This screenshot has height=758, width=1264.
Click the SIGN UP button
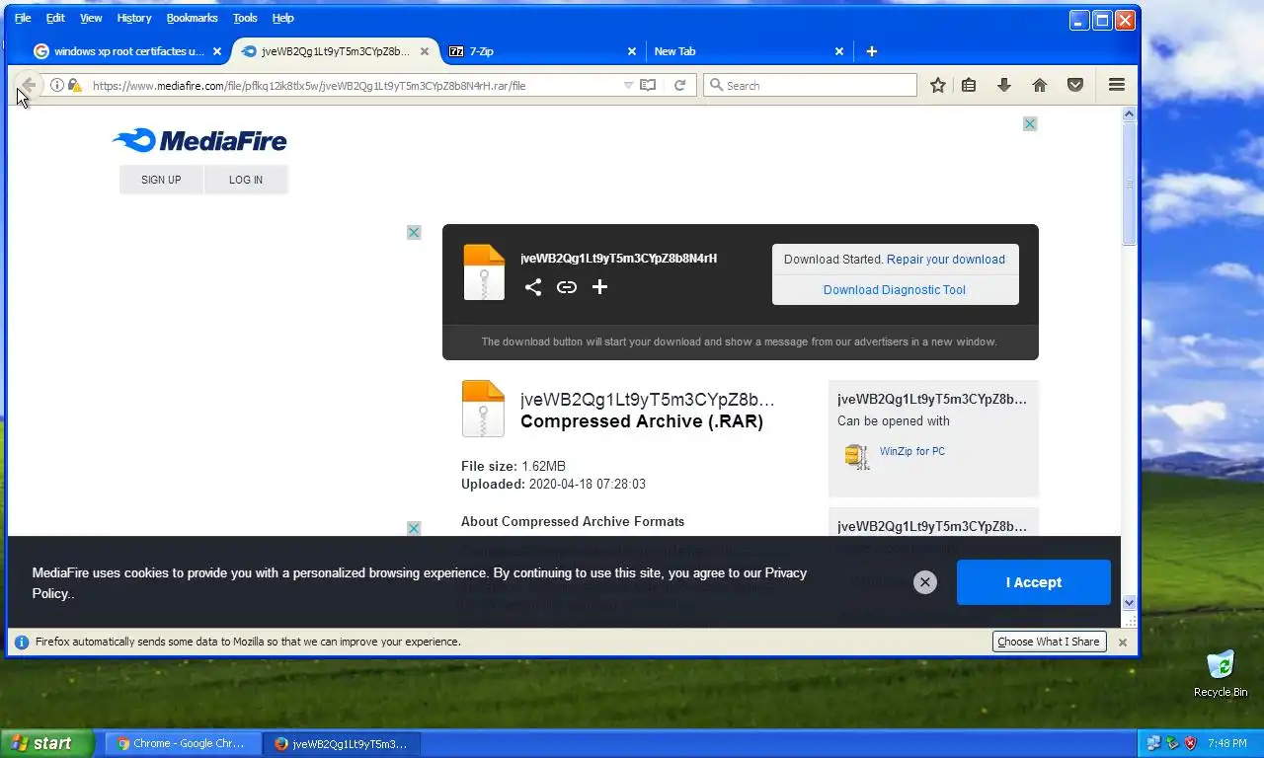click(161, 180)
